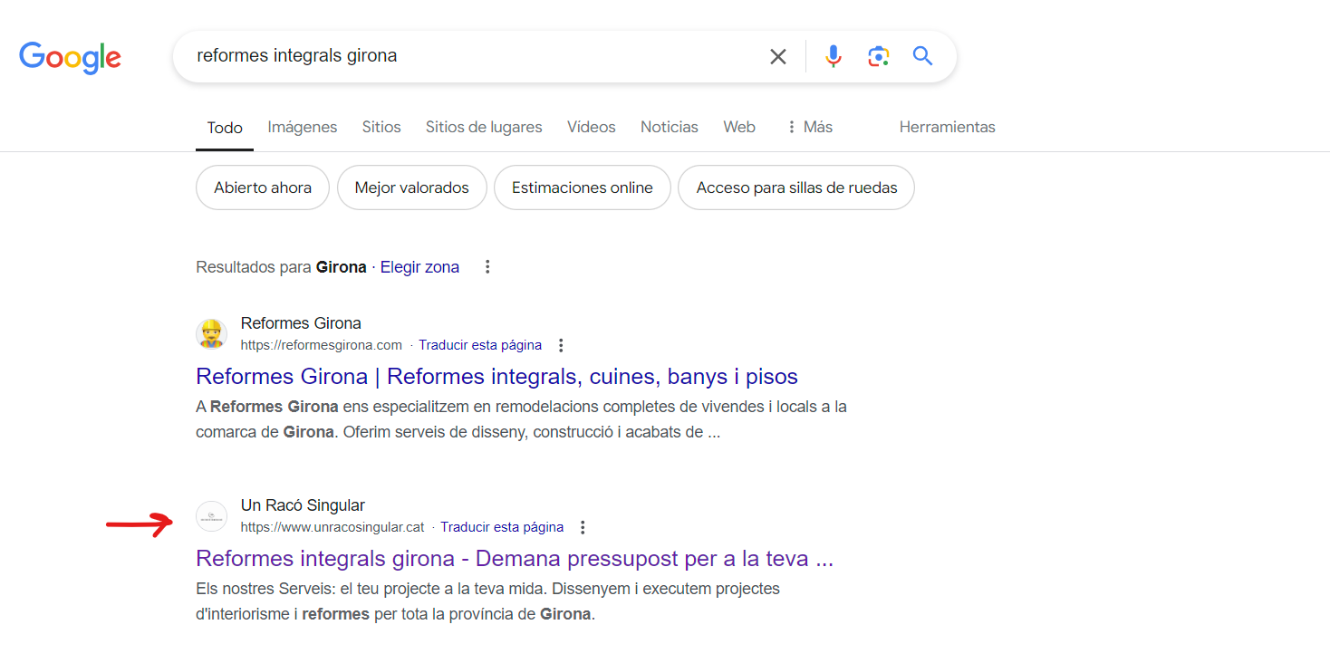Start a voice search with the microphone icon
The image size is (1330, 663).
[x=834, y=57]
